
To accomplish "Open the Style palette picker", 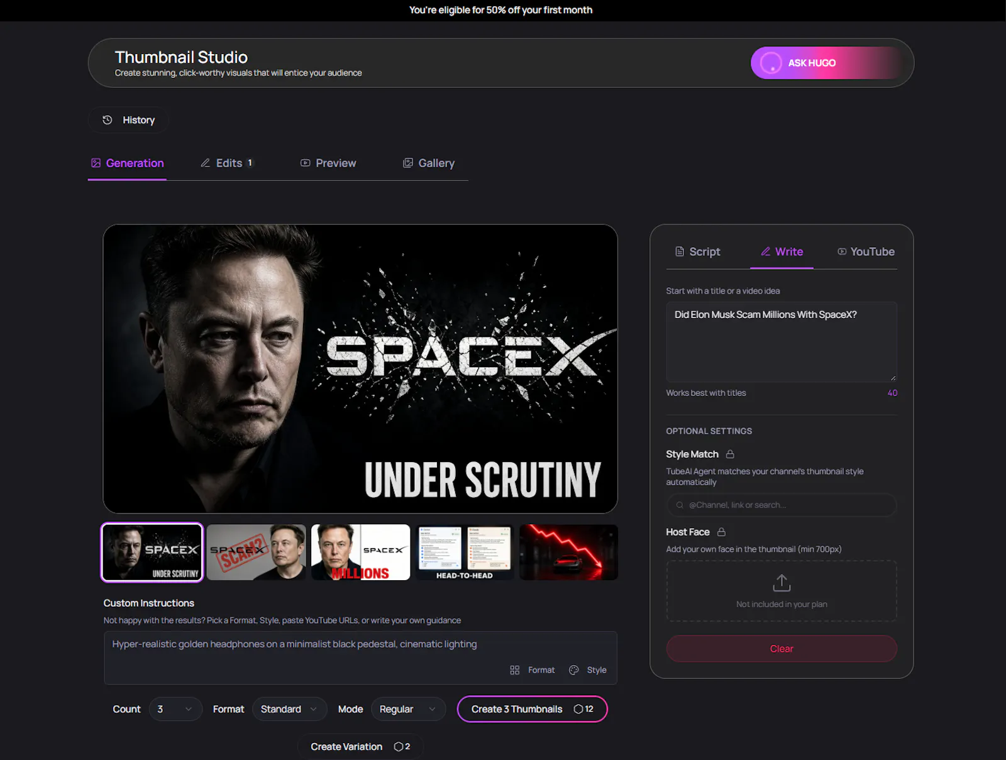I will point(588,670).
